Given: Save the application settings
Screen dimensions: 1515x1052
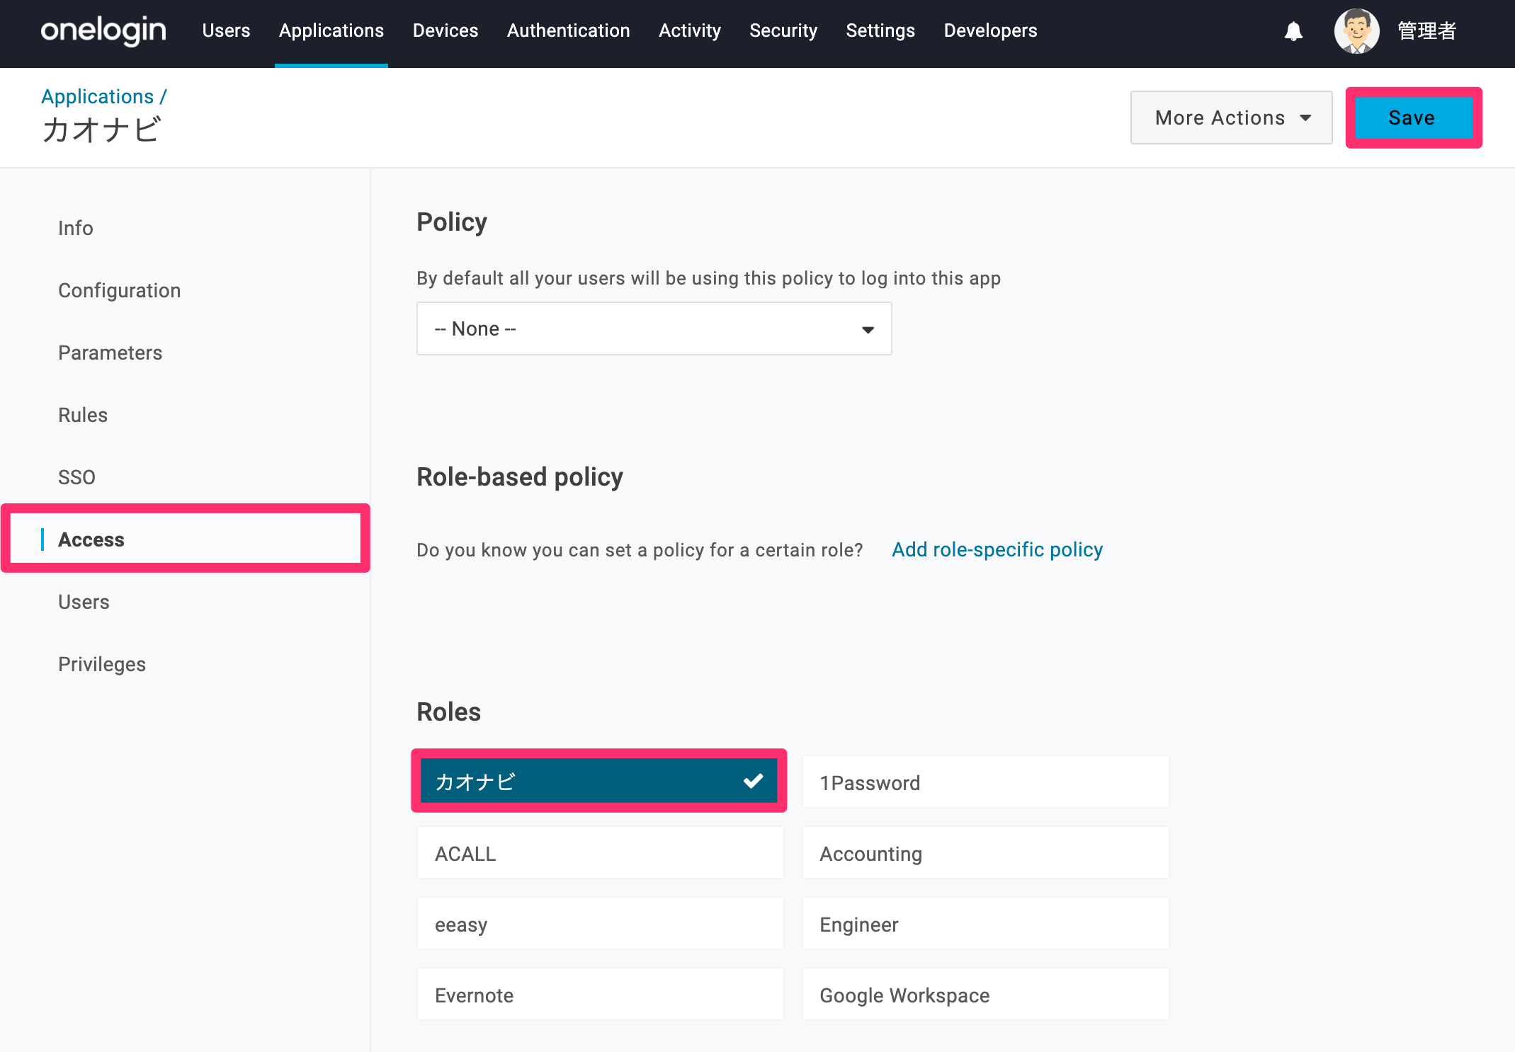Looking at the screenshot, I should [x=1413, y=118].
